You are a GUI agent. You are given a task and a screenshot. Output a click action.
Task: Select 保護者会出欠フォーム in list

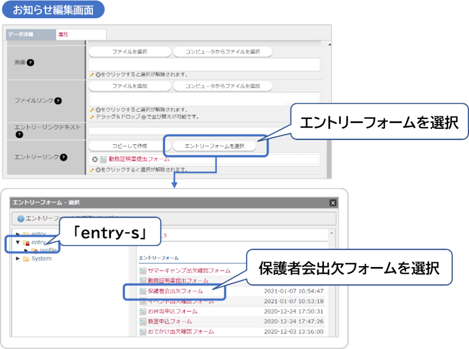pos(175,291)
